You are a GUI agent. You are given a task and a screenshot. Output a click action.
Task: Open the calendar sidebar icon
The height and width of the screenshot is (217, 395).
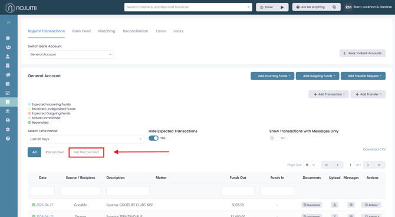coord(8,84)
